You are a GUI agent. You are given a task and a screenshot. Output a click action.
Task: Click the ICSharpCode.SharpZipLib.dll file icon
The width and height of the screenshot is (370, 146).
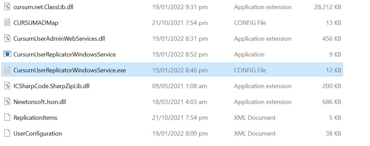tap(7, 86)
